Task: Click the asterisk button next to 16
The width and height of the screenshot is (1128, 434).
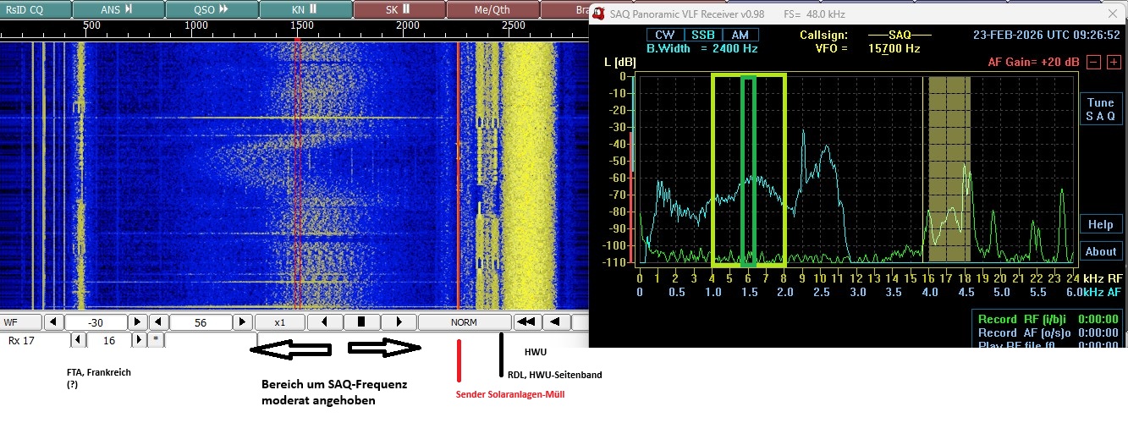Action: (x=157, y=340)
